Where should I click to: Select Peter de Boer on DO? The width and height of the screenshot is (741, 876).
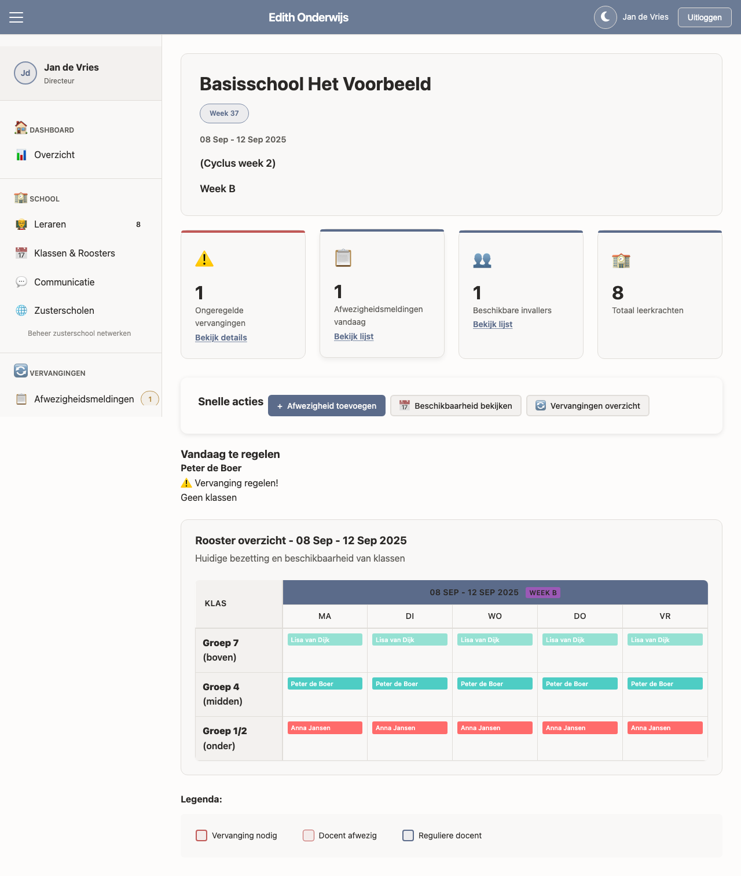tap(580, 684)
